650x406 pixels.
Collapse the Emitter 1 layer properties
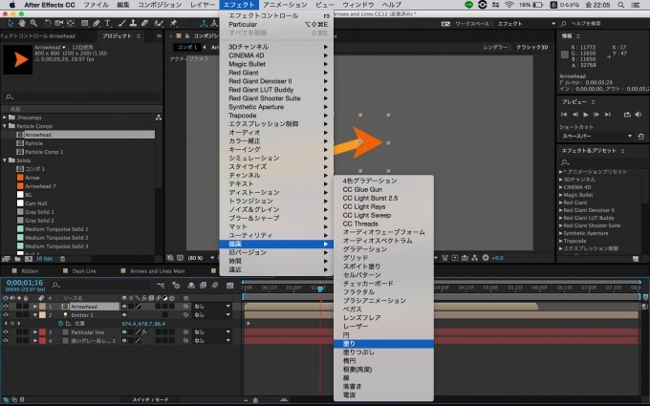(36, 314)
